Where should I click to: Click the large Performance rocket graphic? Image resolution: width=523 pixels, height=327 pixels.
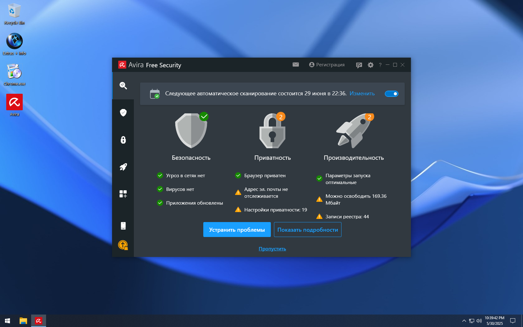click(x=354, y=131)
